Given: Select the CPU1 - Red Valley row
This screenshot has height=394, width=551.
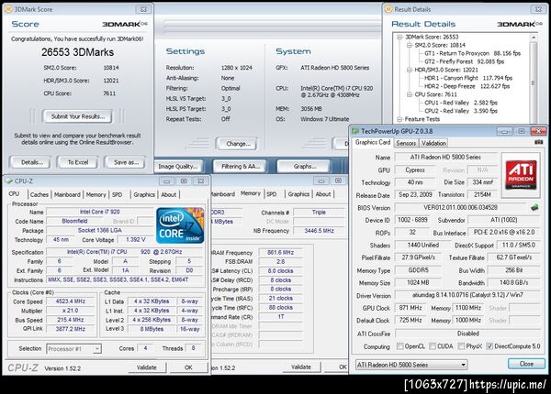Looking at the screenshot, I should coord(461,103).
